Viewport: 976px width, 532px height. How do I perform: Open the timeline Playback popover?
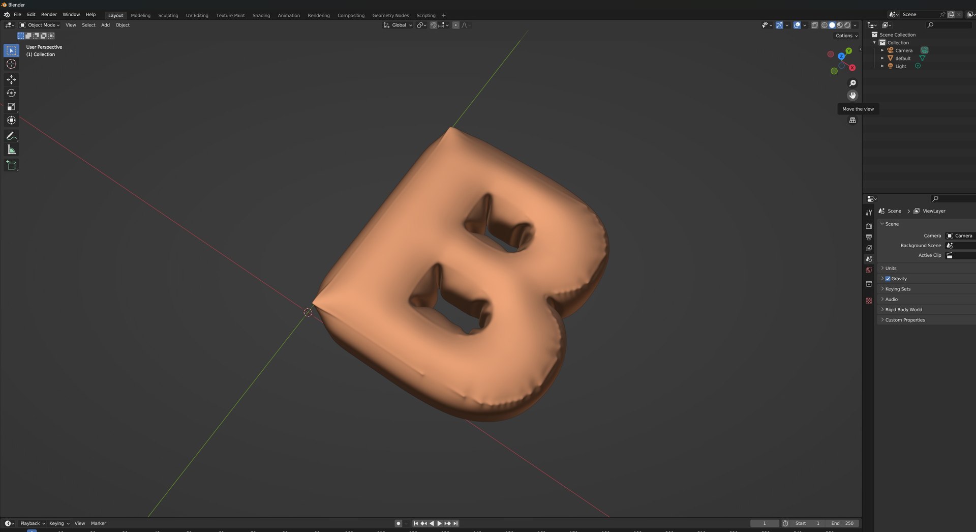(32, 523)
